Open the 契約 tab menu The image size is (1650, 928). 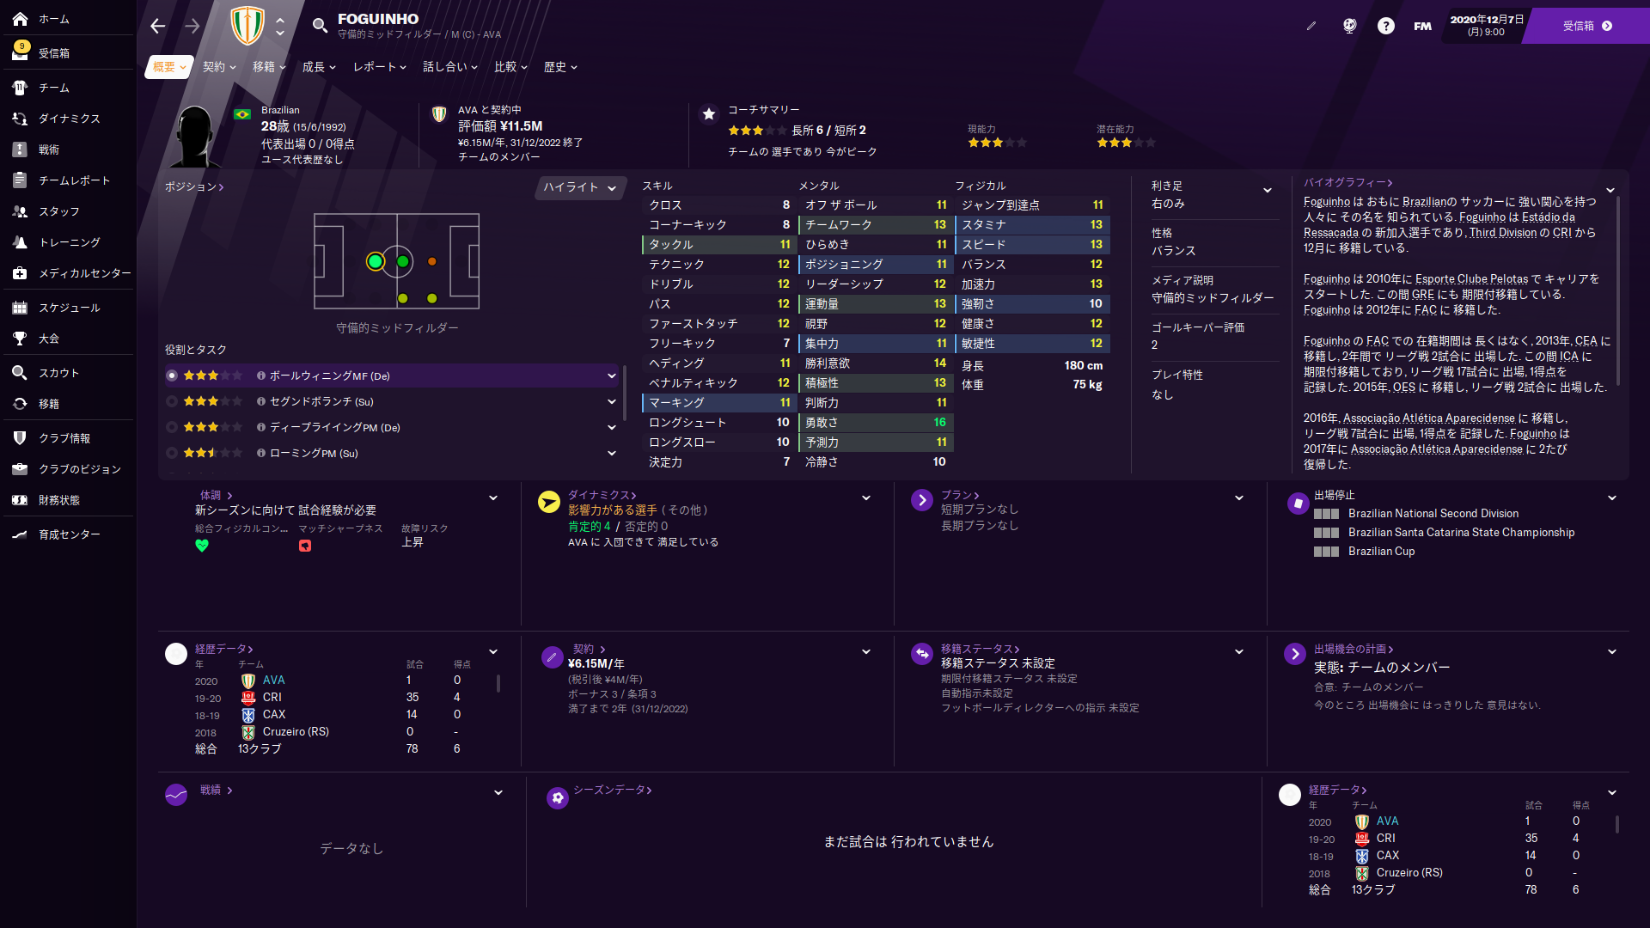pos(218,67)
